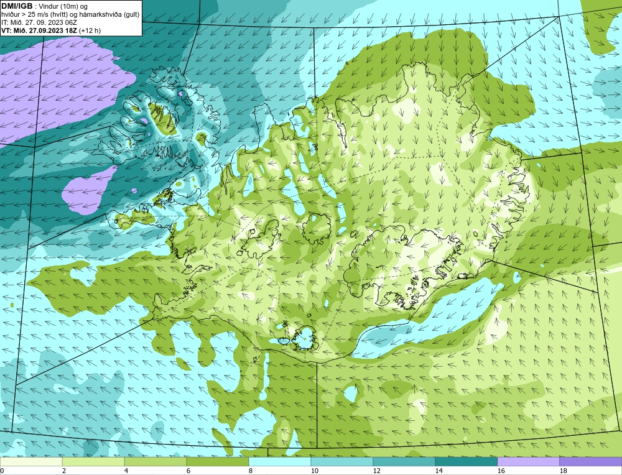622x475 pixels.
Task: Click the '8' label on the color scale
Action: pos(251,471)
